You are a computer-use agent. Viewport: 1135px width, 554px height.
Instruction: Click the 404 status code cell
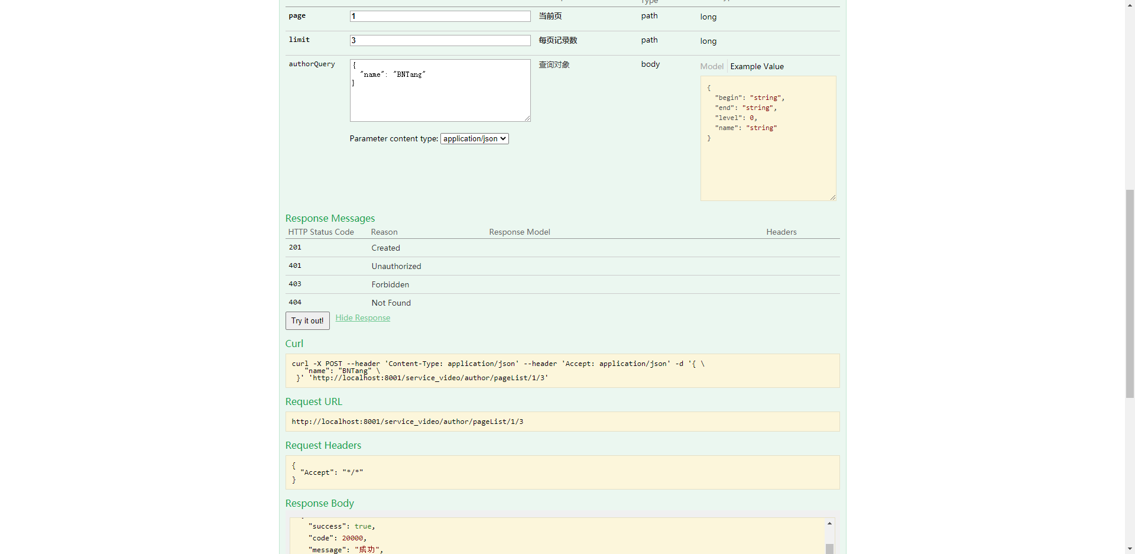(295, 303)
